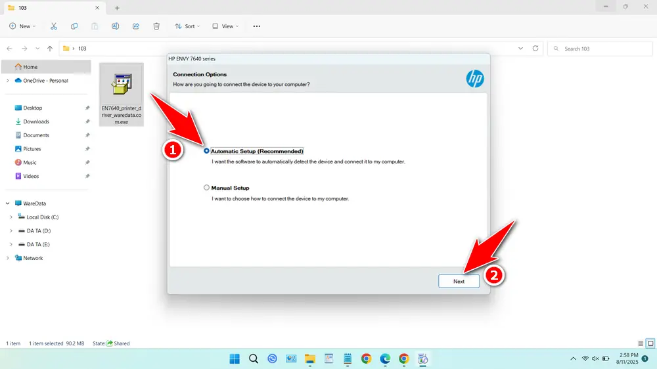This screenshot has height=369, width=657.
Task: Unpin Desktop using its pin icon
Action: [x=87, y=108]
